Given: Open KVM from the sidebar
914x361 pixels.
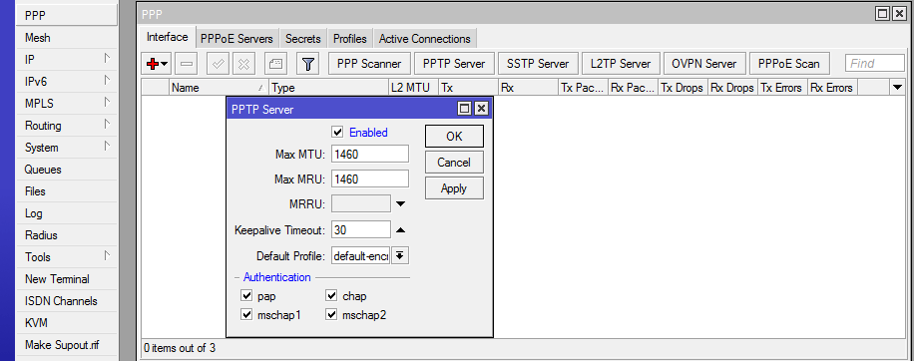Looking at the screenshot, I should 67,322.
